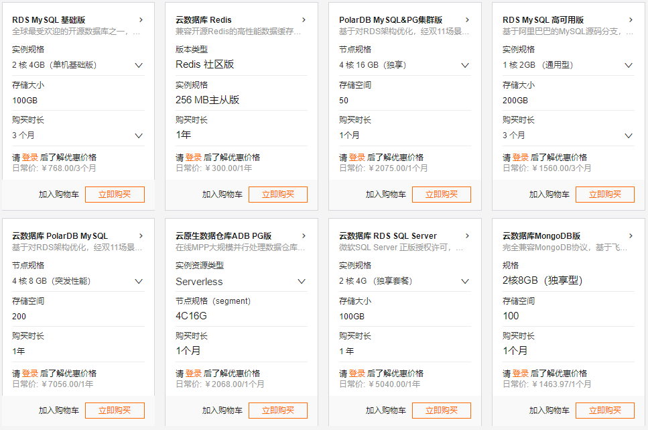Click 登录 link in 云数据库 RDS SQL Server card

click(357, 373)
